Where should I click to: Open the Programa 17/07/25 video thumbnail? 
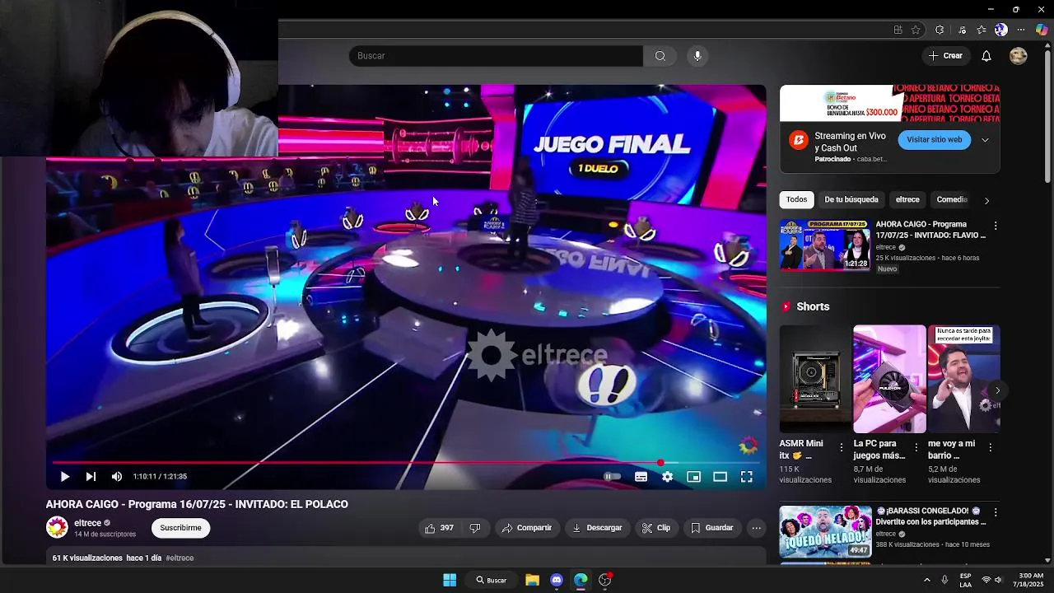(825, 245)
